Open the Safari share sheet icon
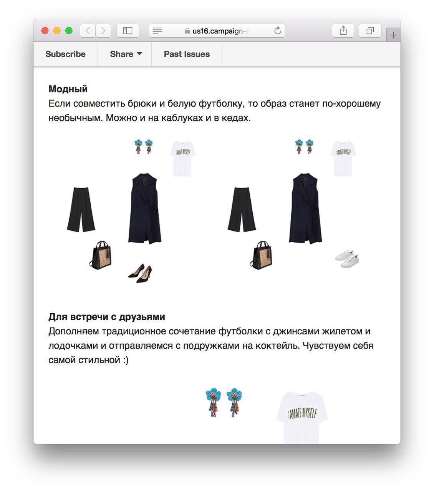Viewport: 434px width, 492px height. click(x=343, y=31)
